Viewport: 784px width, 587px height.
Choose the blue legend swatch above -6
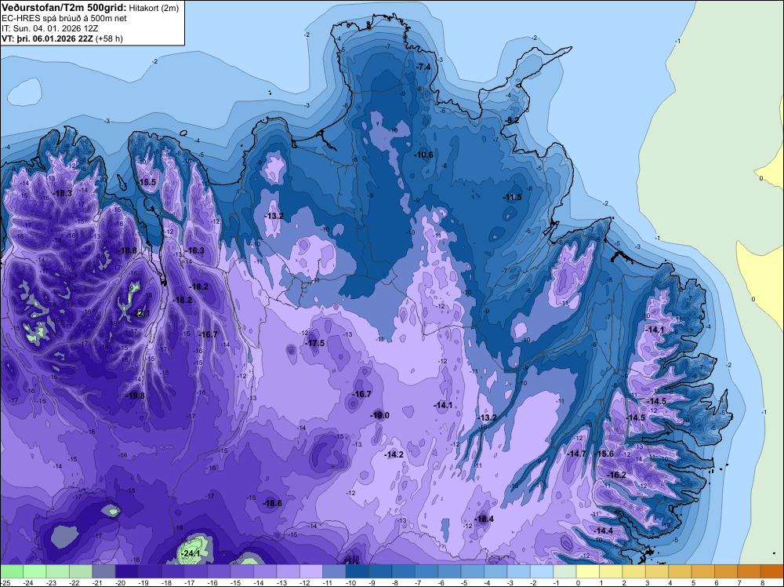(449, 571)
